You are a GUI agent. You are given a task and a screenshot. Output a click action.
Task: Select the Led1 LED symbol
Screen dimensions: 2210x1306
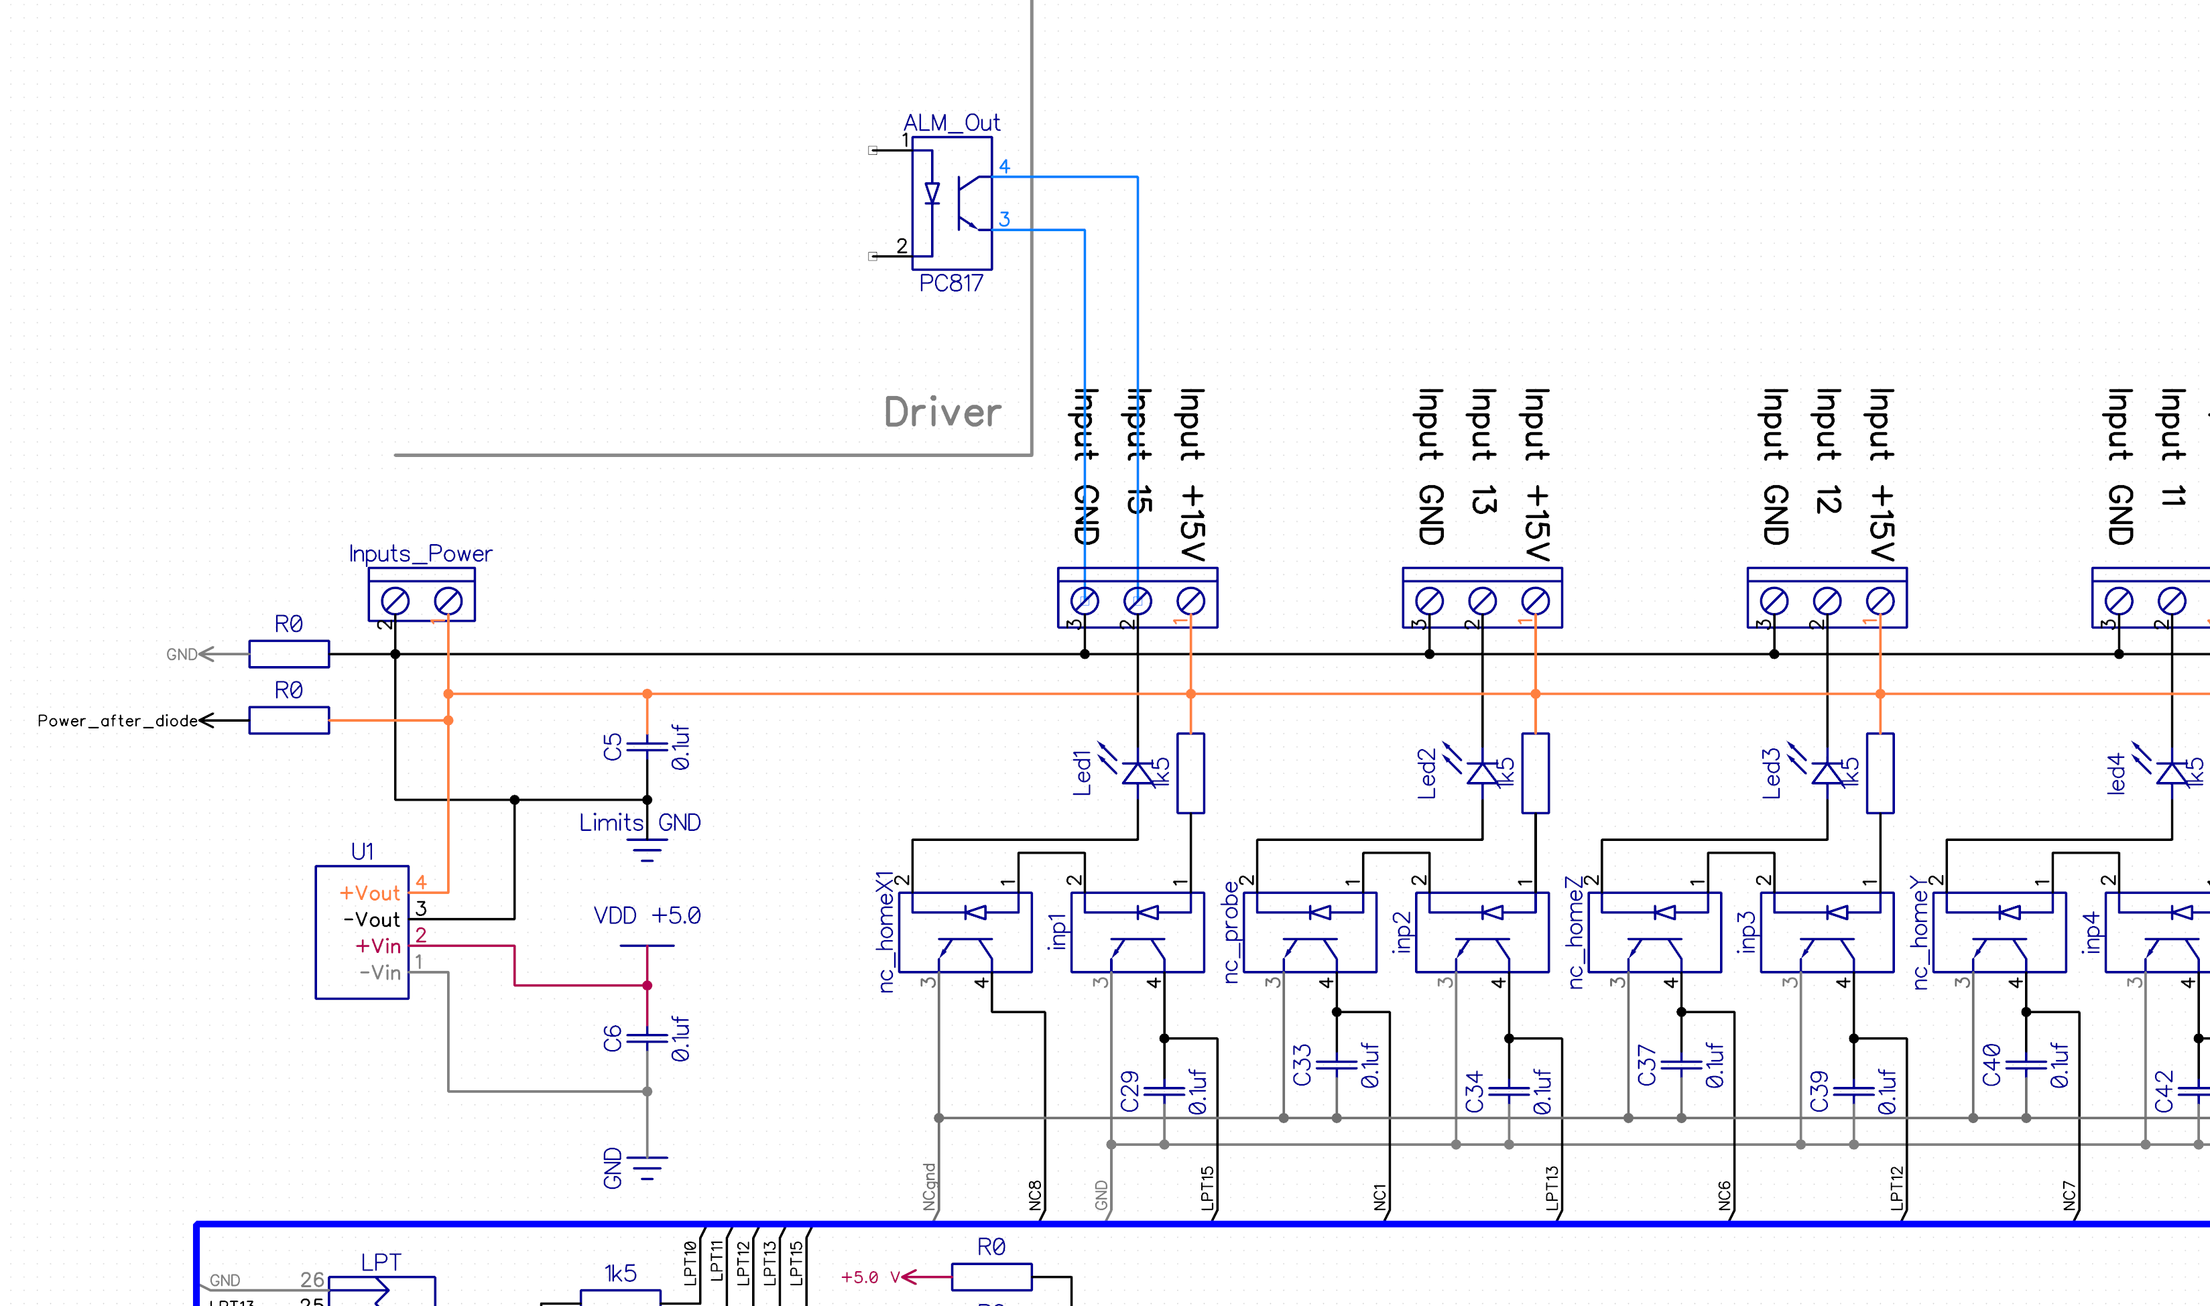tap(1137, 773)
